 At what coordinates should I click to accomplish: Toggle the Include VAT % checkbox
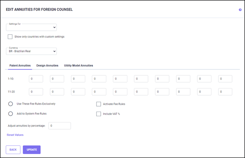pyautogui.click(x=99, y=114)
